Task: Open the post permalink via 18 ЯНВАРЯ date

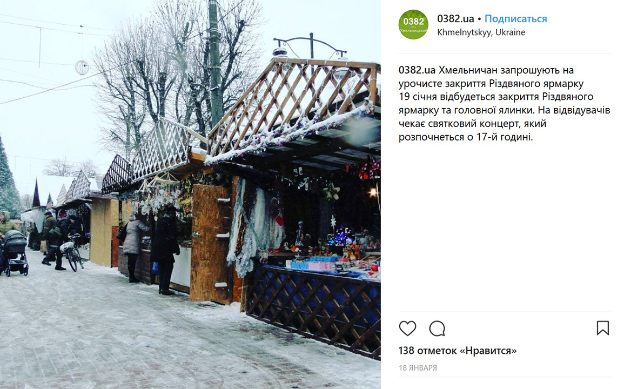Action: point(418,368)
